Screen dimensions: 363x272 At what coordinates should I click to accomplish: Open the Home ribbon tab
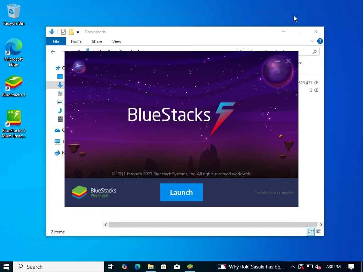[x=76, y=41]
